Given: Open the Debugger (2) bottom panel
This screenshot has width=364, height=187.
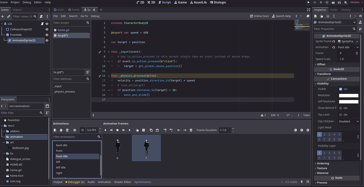Looking at the screenshot, I should 75,182.
